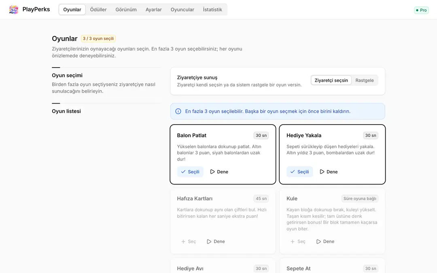The height and width of the screenshot is (273, 437).
Task: Click the Hediye Avı card title
Action: point(190,269)
